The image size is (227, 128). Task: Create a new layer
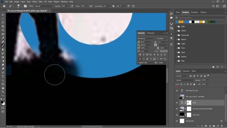click(x=218, y=126)
